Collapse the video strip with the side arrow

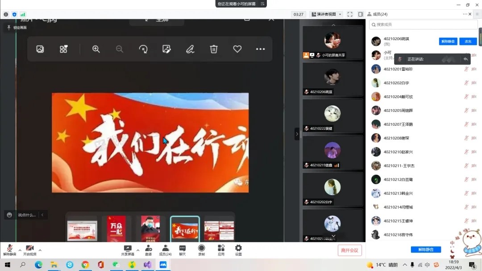(297, 134)
